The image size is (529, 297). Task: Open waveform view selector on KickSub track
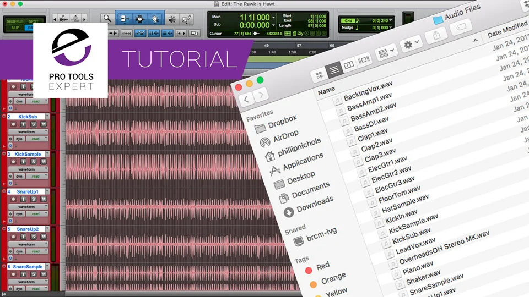coord(28,131)
